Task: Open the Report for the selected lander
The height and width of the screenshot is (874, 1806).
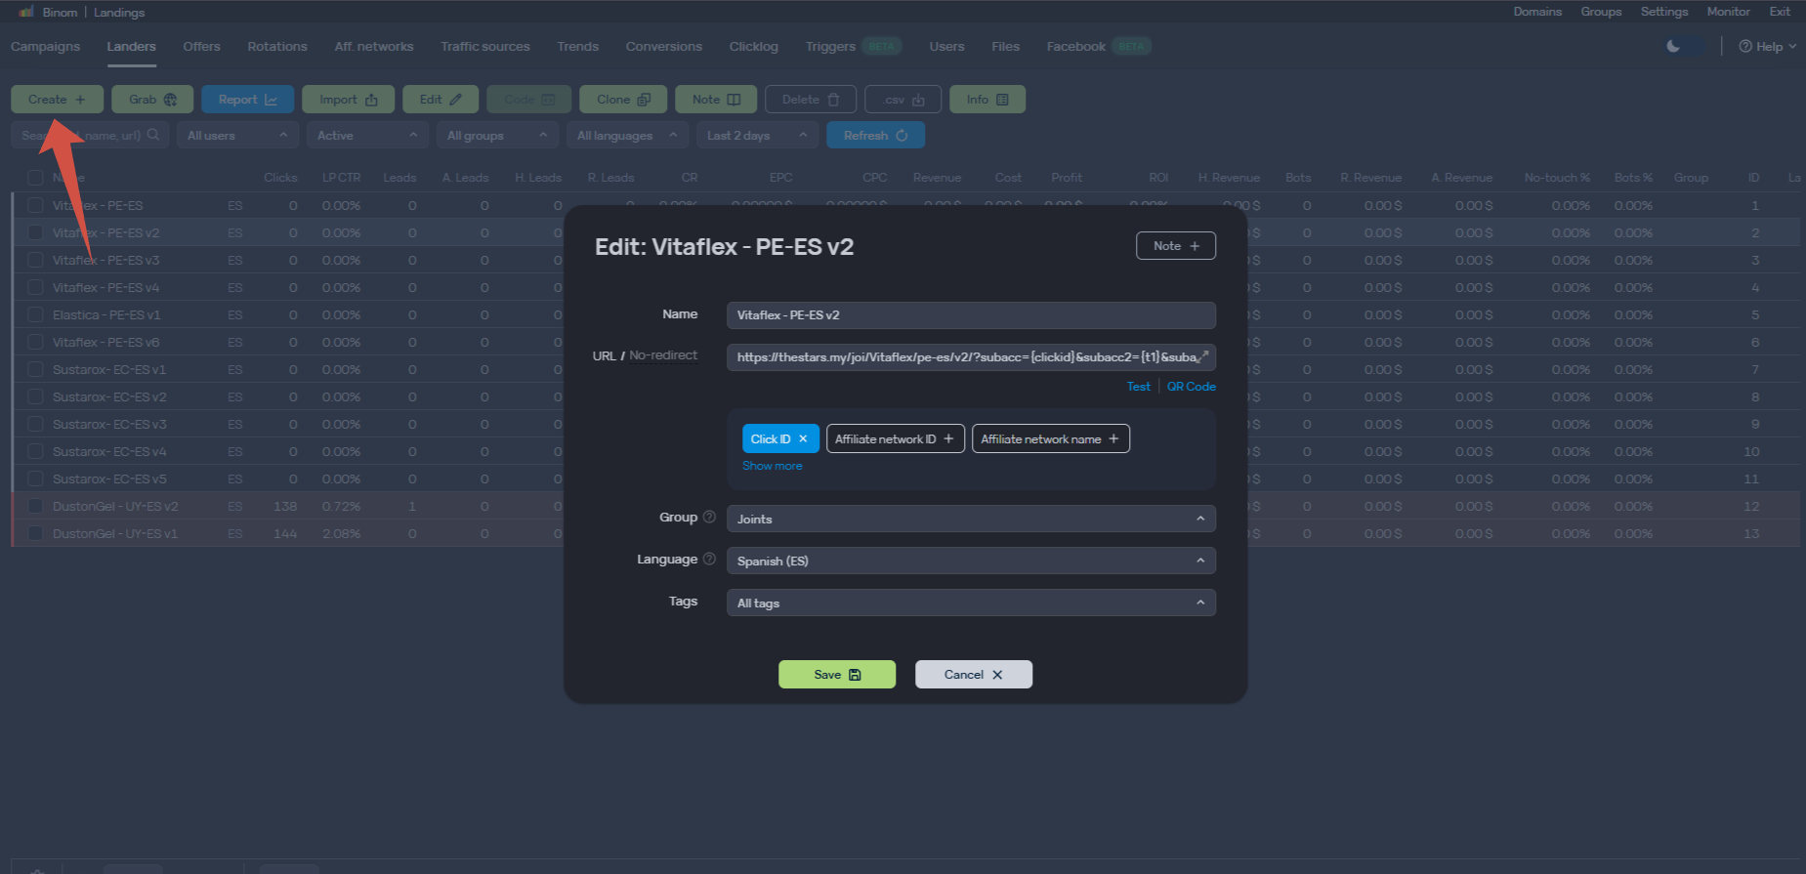Action: point(248,100)
